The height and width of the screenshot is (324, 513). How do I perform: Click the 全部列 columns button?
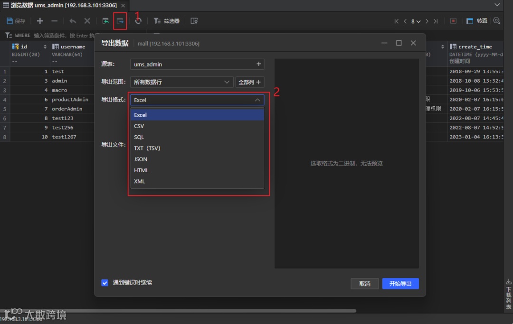point(250,82)
